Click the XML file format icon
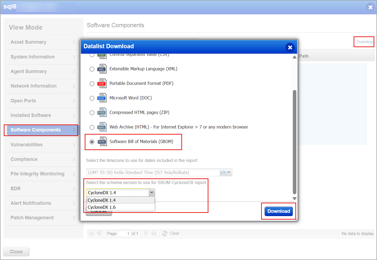 click(x=102, y=69)
